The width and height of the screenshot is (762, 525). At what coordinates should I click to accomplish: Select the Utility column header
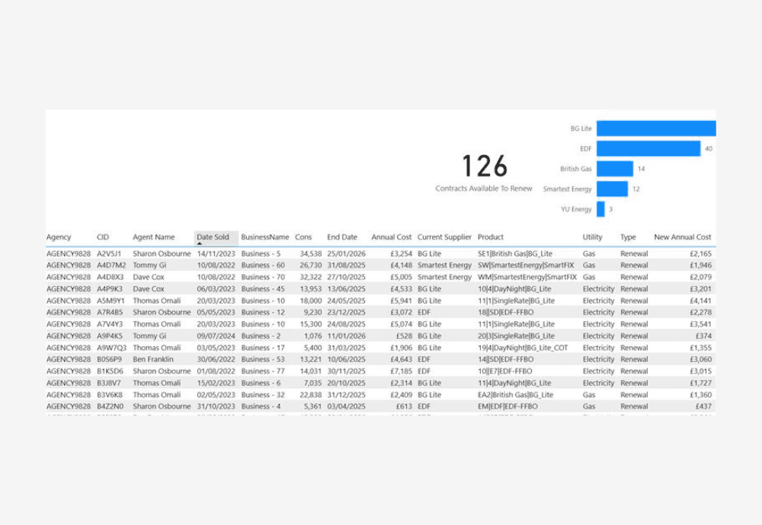(592, 237)
